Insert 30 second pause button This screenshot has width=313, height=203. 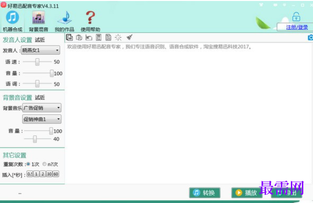pyautogui.click(x=49, y=174)
